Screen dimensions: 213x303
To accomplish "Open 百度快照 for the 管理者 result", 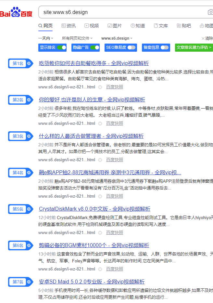I will pos(114,160).
